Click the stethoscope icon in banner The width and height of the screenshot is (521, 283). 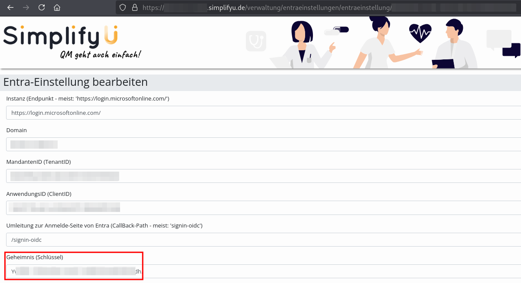(x=256, y=42)
